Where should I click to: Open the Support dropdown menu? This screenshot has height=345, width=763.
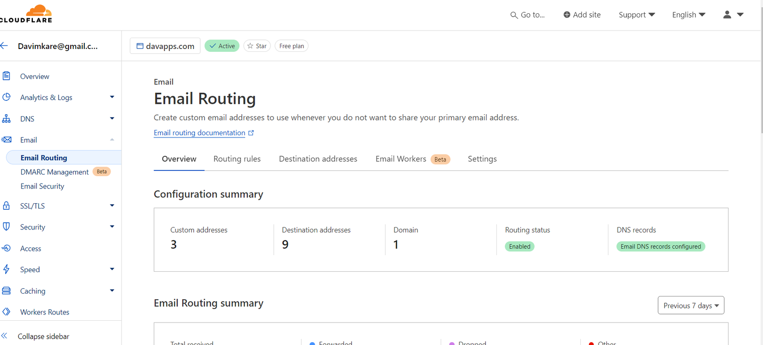637,15
